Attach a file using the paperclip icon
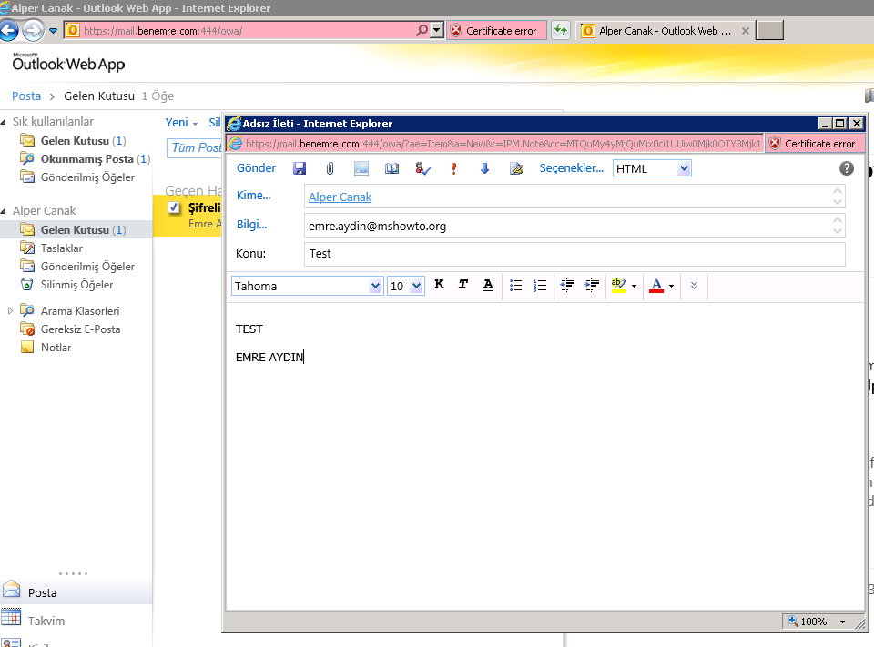Viewport: 874px width, 647px height. tap(330, 168)
